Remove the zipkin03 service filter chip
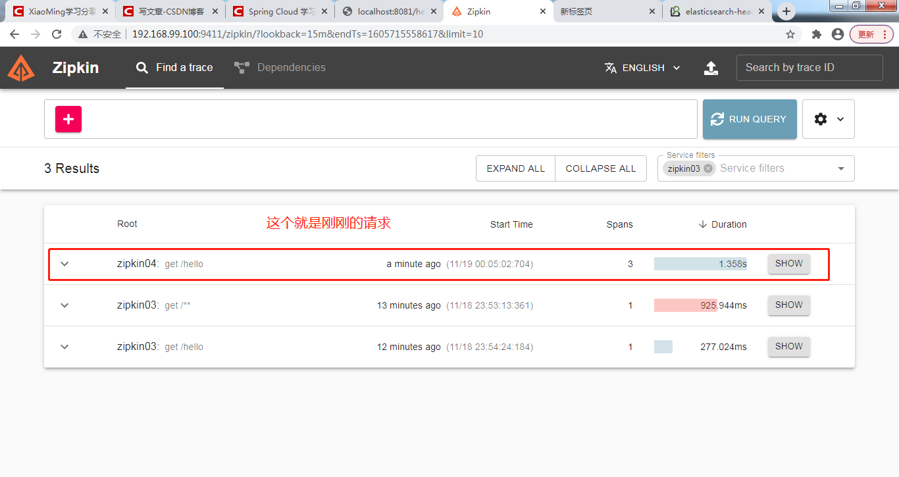This screenshot has height=477, width=899. point(708,168)
